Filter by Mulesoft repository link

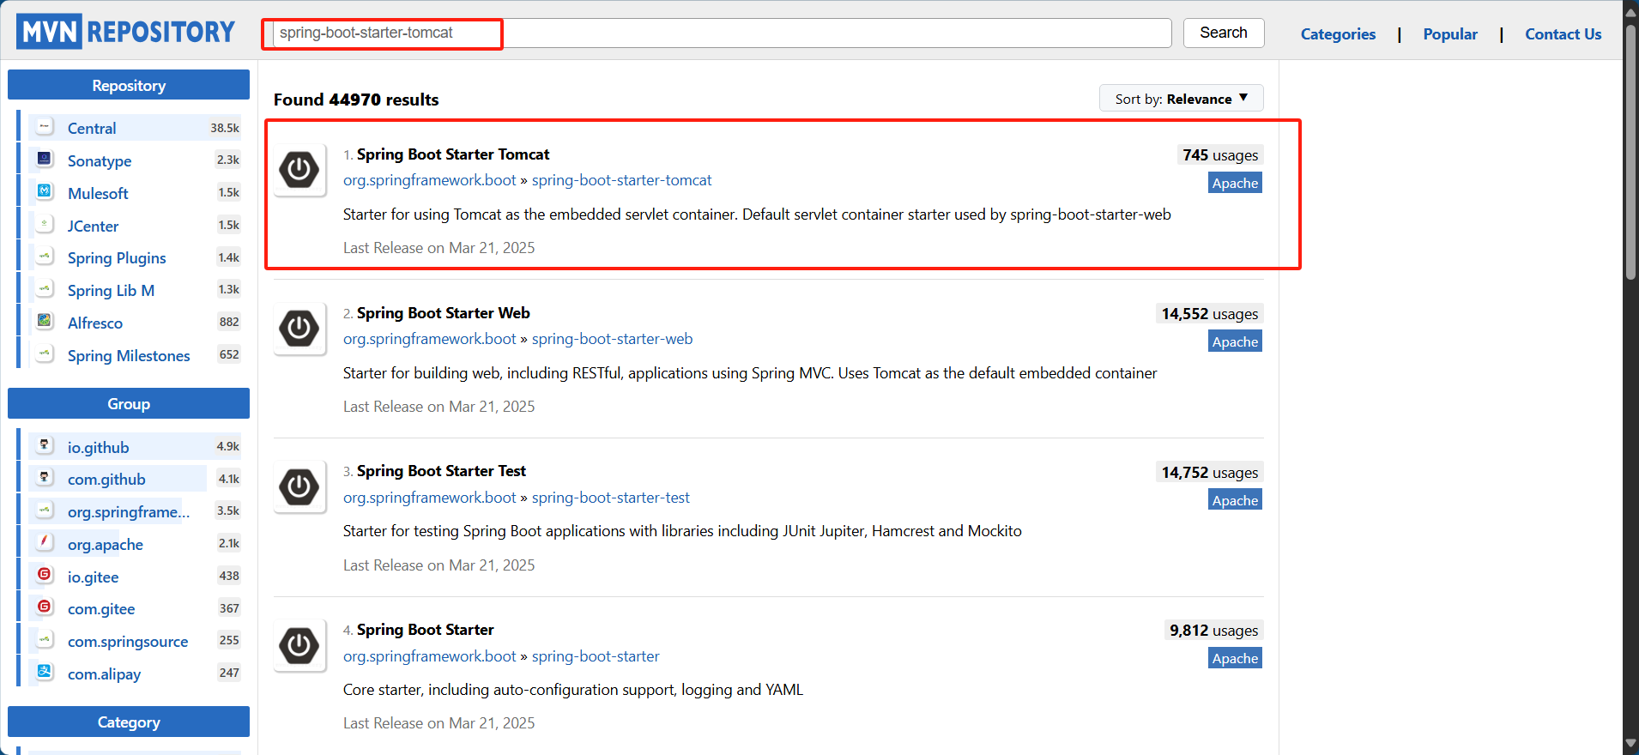[98, 193]
